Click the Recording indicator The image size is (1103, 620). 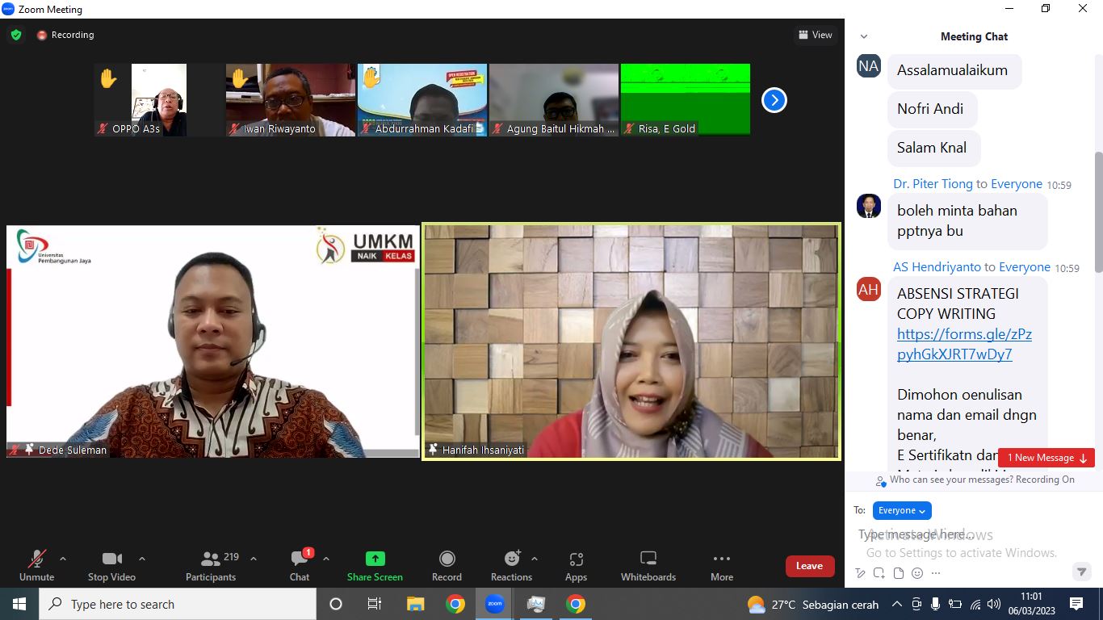[x=65, y=35]
